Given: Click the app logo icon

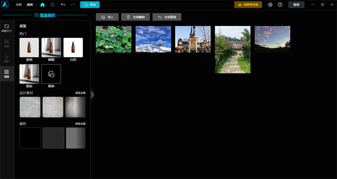Looking at the screenshot, I should [x=5, y=5].
